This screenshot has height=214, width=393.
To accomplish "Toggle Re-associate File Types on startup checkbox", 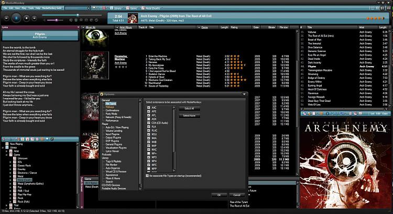I will tap(147, 176).
